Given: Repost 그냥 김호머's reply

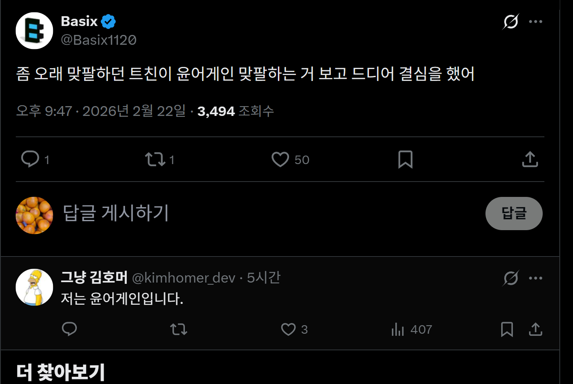Looking at the screenshot, I should coord(178,329).
